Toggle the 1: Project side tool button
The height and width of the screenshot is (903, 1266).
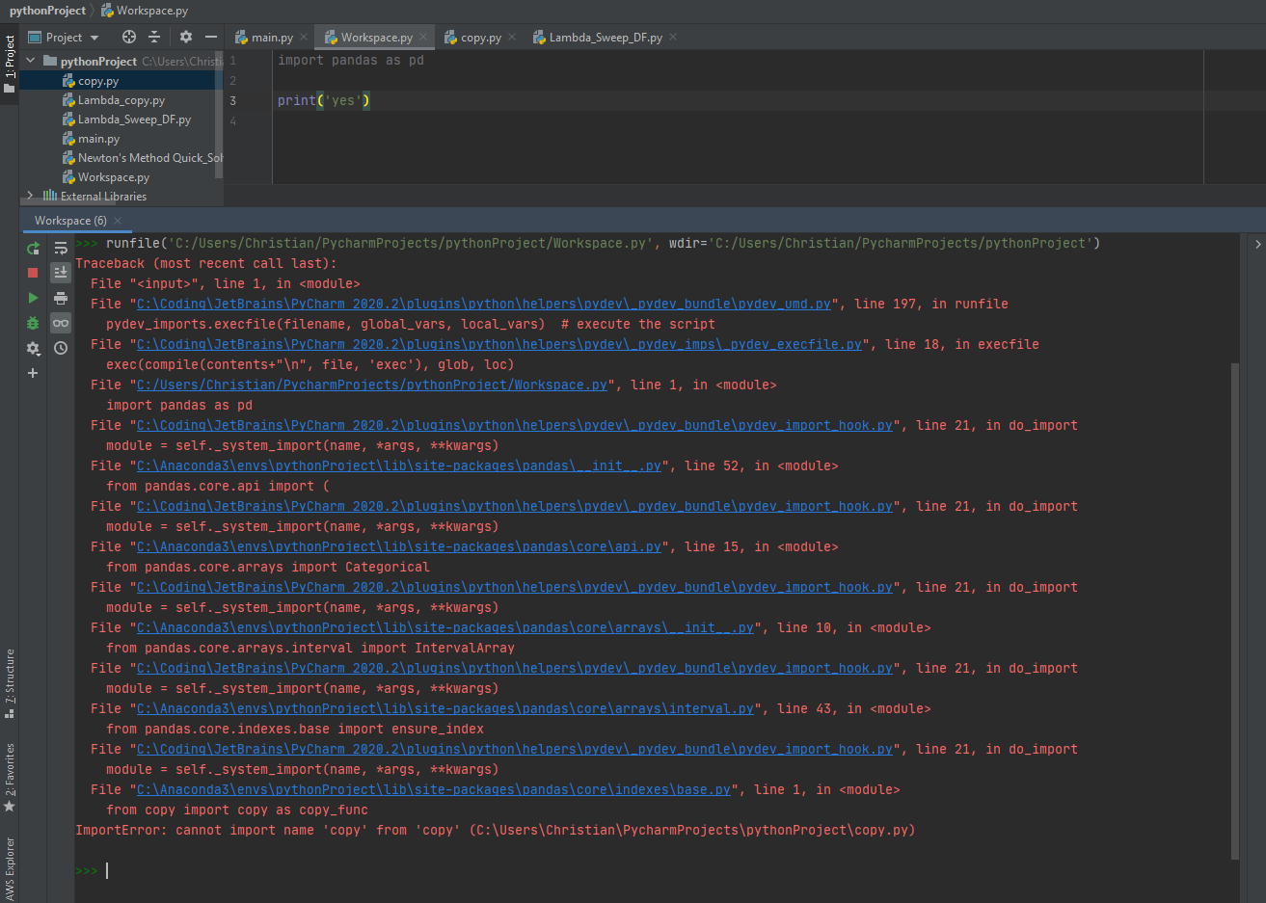coord(9,65)
